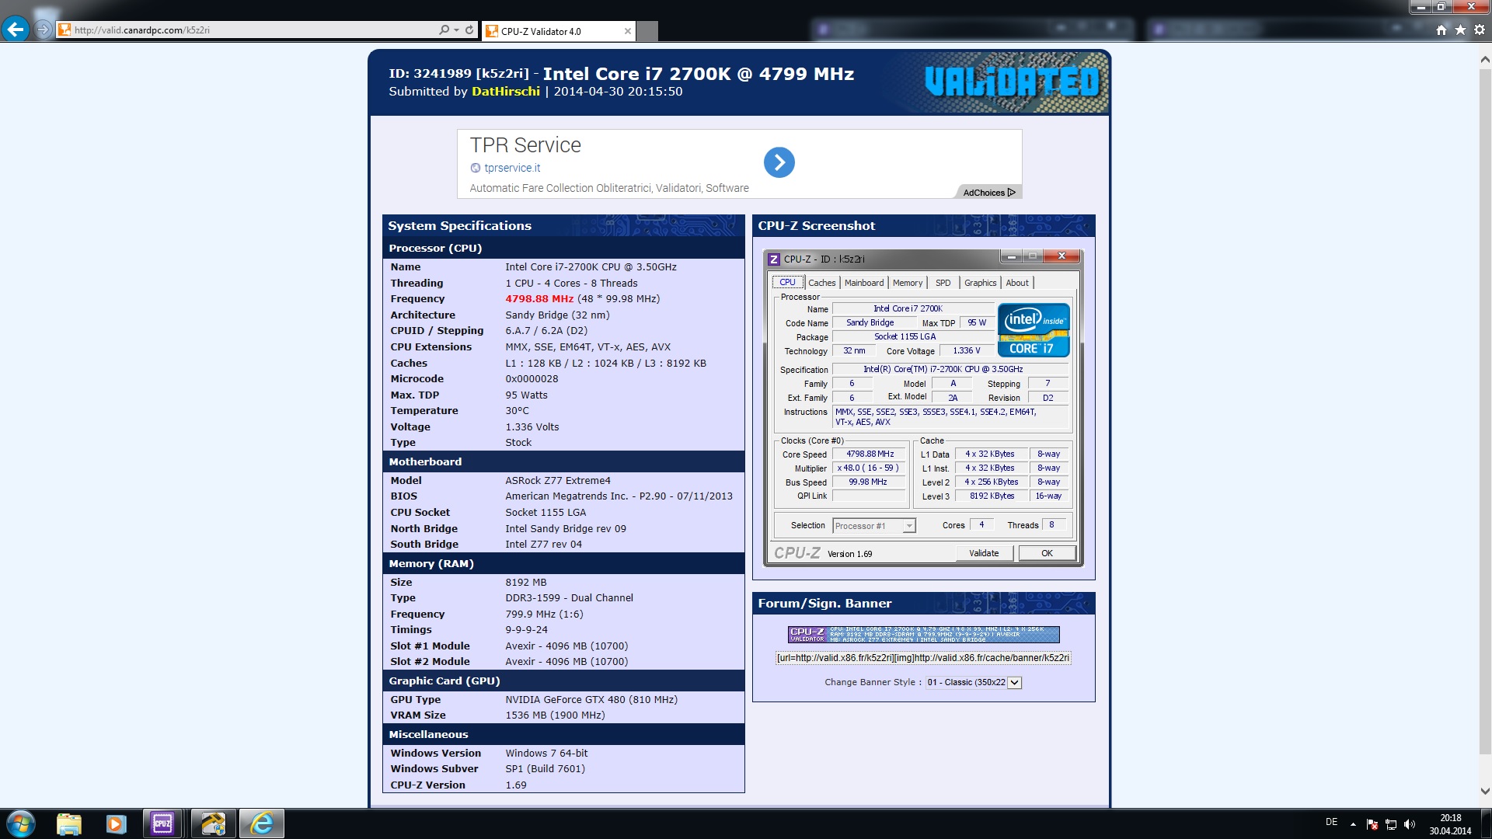Click the network tray icon
The image size is (1492, 839).
(1391, 824)
